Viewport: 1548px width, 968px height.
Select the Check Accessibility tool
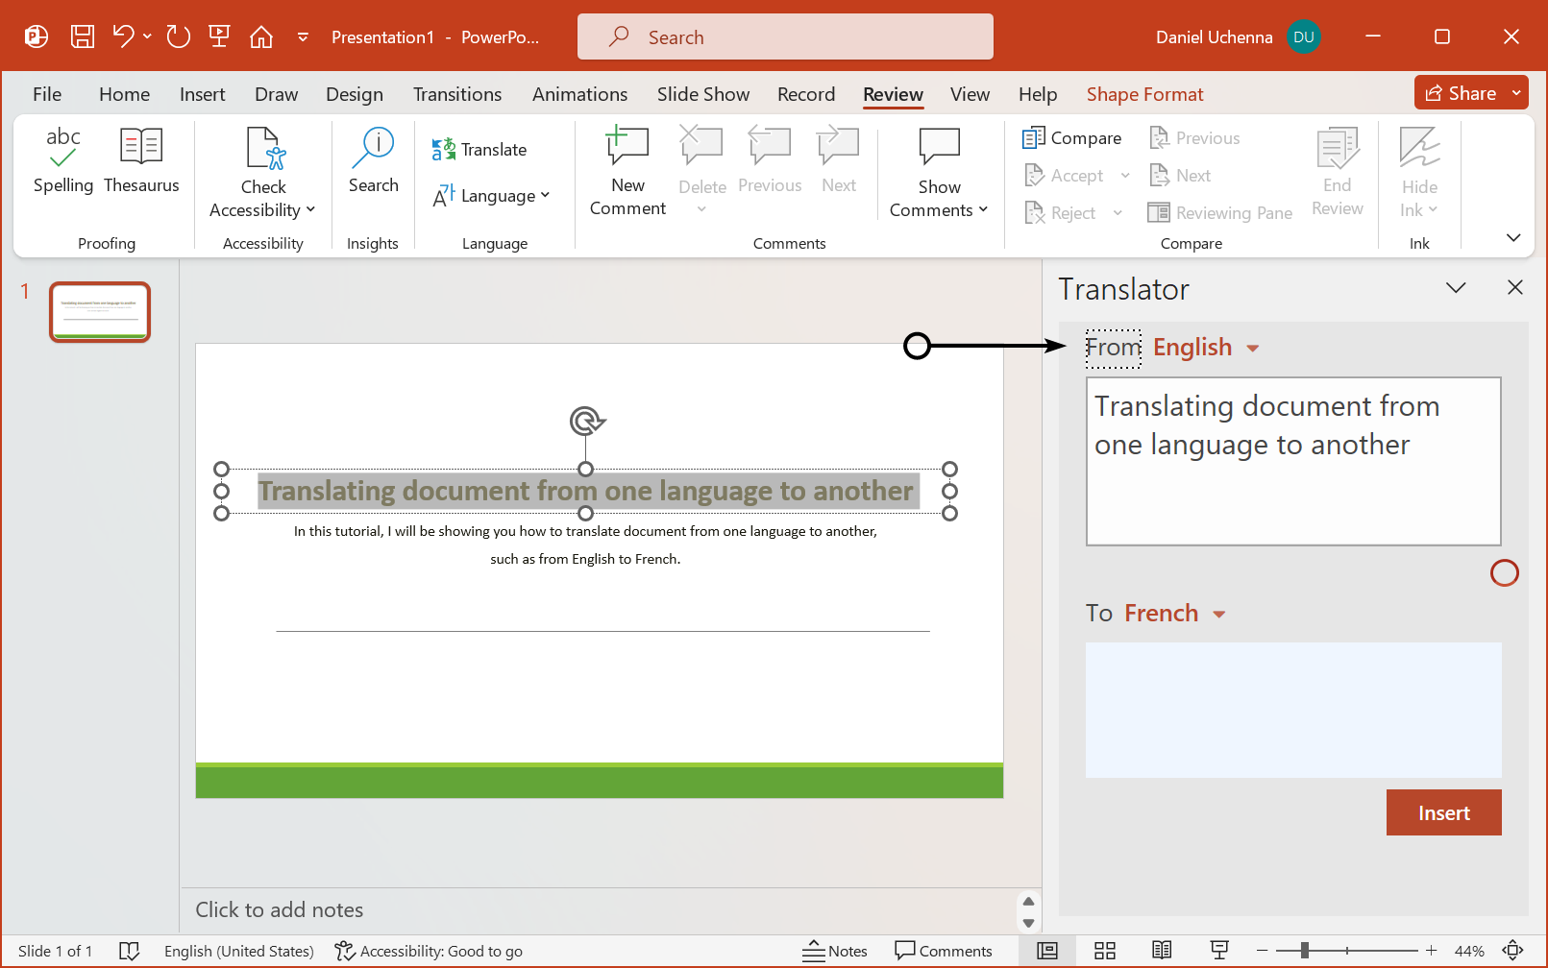[261, 173]
